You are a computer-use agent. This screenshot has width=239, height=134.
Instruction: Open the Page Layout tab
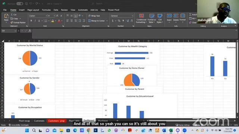[x=33, y=10]
